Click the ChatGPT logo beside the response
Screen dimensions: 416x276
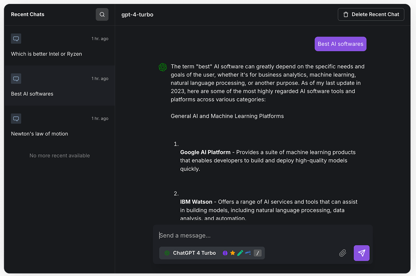(162, 67)
